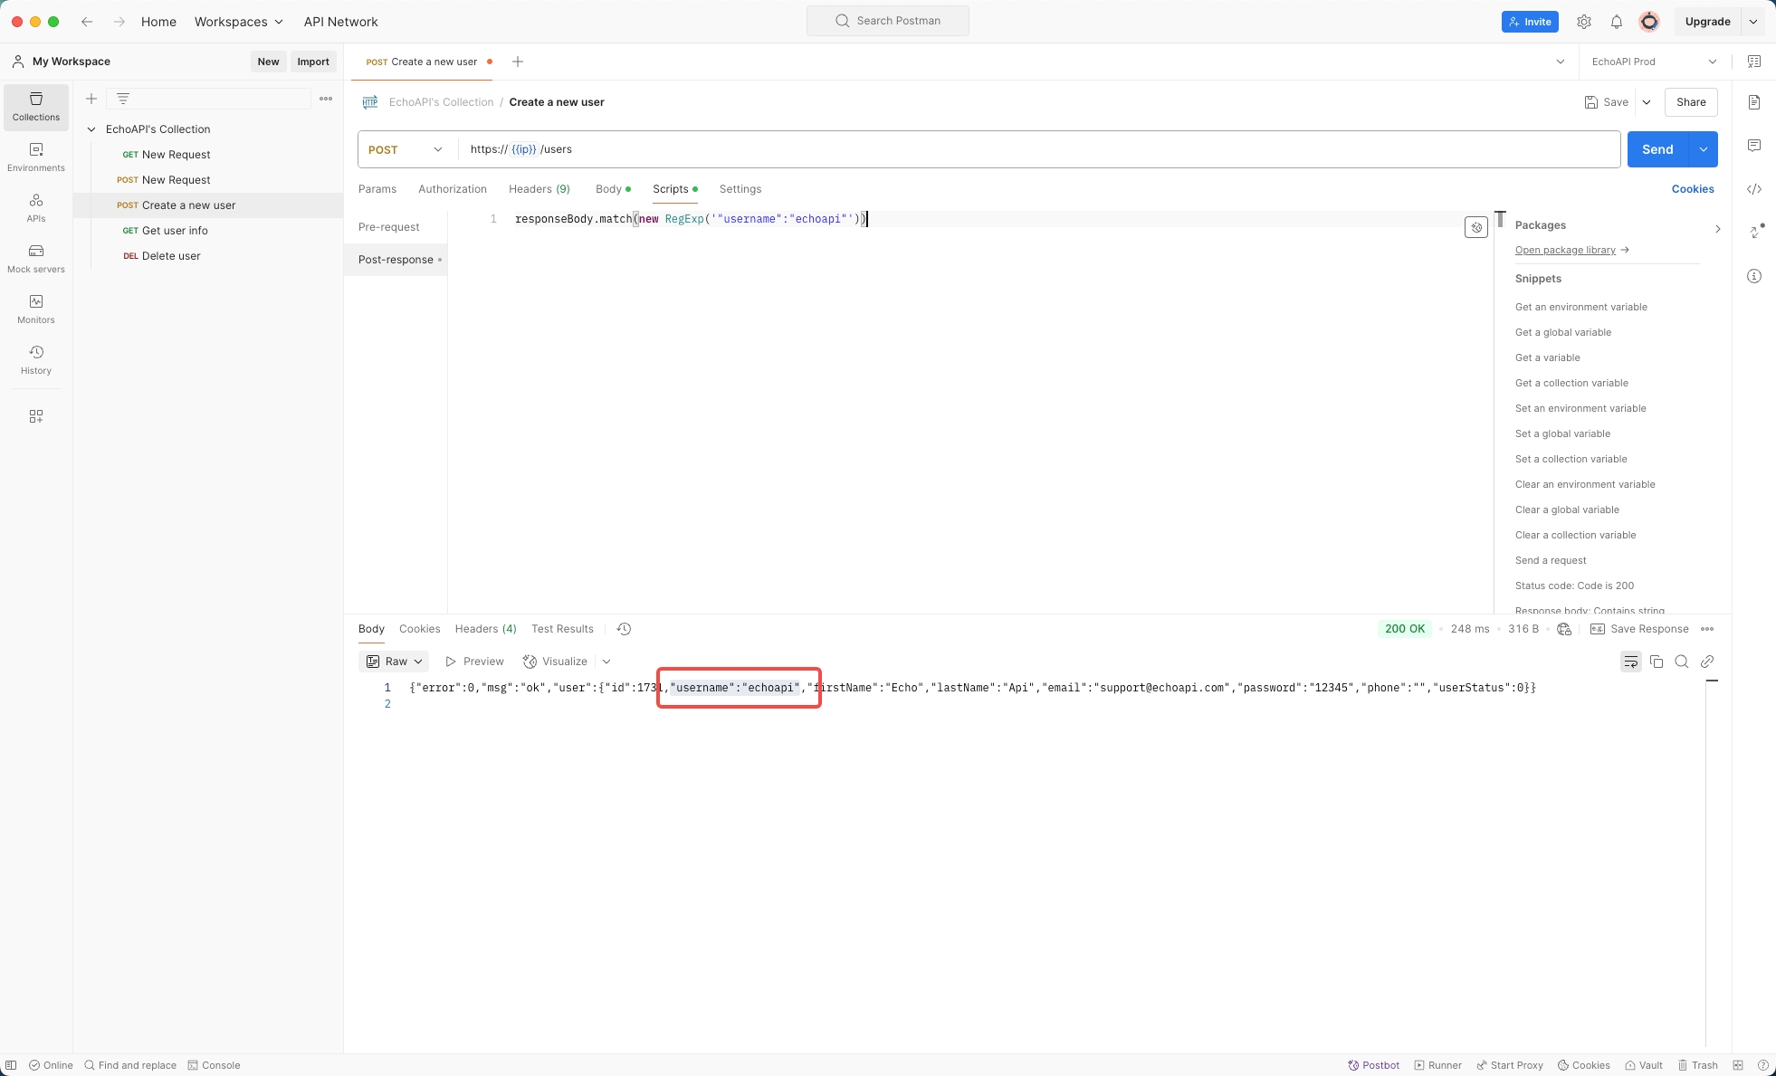The height and width of the screenshot is (1076, 1776).
Task: Click the Invite button
Action: click(1530, 22)
